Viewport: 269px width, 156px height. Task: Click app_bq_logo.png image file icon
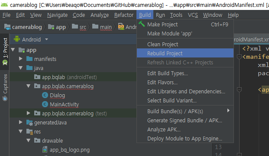pos(45,150)
